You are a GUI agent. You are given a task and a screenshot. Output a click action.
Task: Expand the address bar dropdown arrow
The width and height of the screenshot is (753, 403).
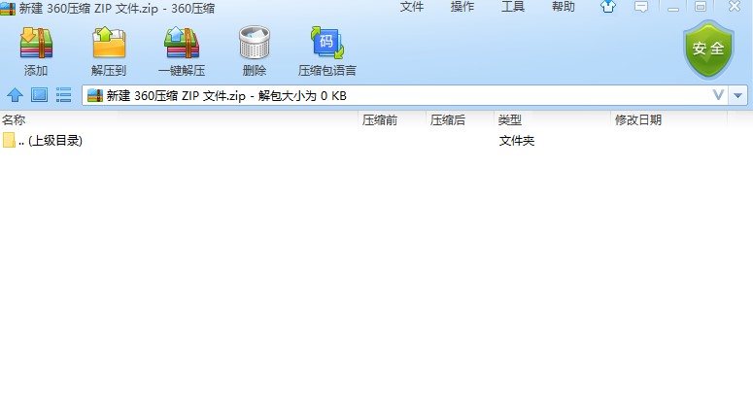(738, 95)
